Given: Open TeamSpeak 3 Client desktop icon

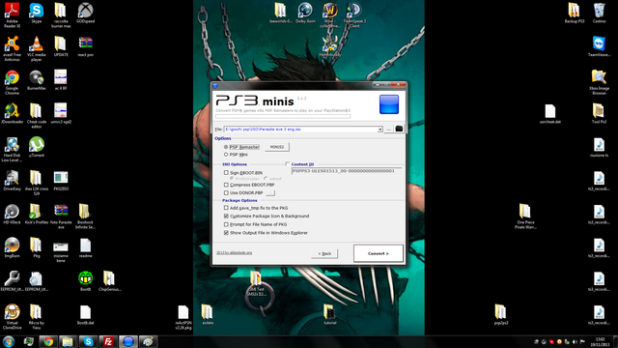Looking at the screenshot, I should (x=354, y=15).
